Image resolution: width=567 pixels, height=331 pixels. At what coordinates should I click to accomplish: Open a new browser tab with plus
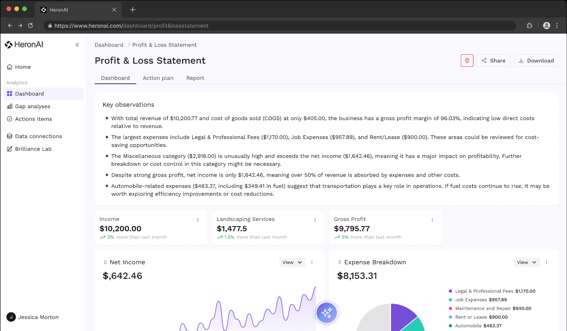[x=133, y=9]
